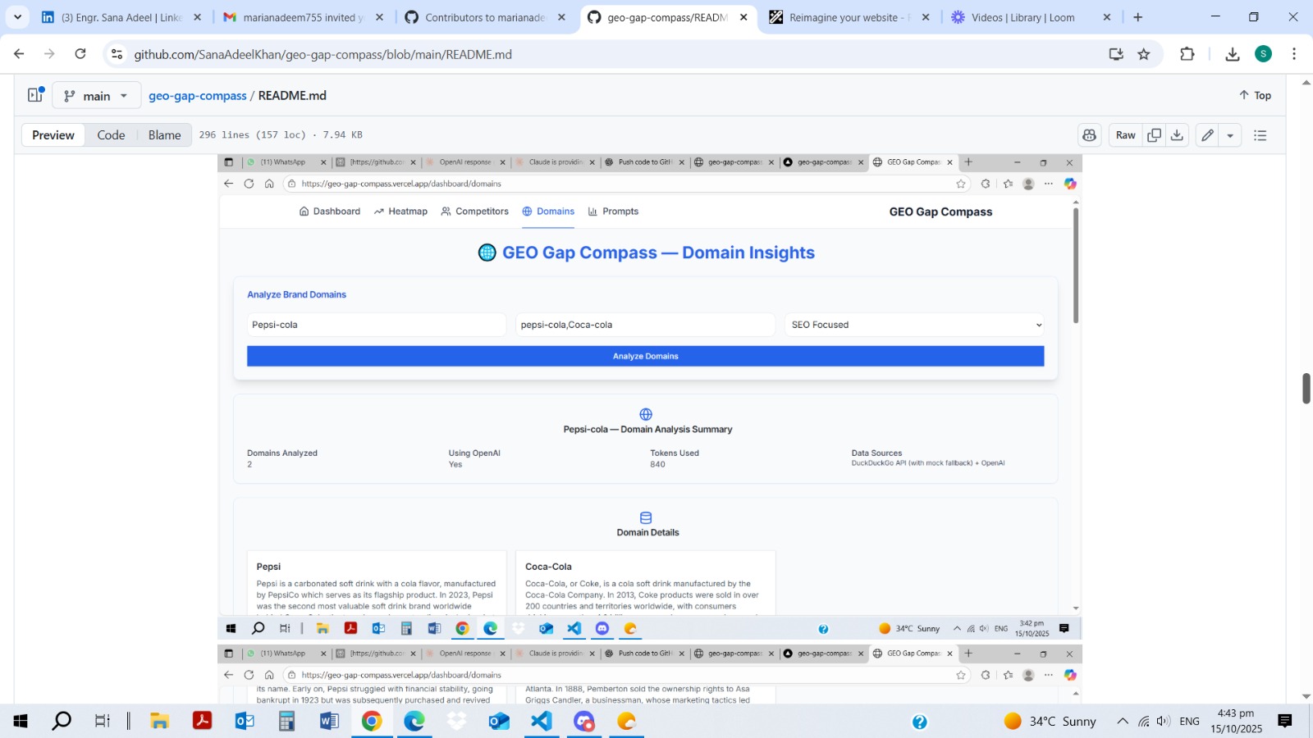Close the Loom Videos tab
The height and width of the screenshot is (738, 1313).
click(x=1107, y=17)
